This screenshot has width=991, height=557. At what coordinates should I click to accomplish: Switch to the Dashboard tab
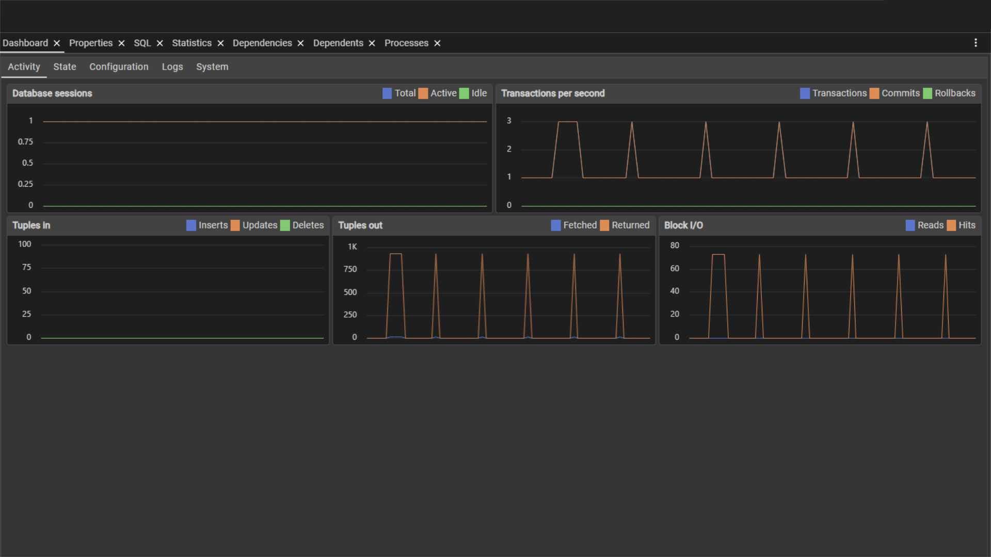25,43
